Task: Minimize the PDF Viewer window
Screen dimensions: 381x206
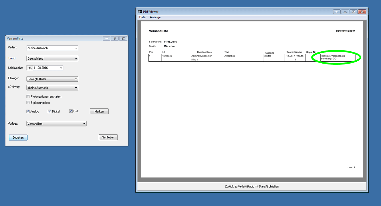Action: [345, 12]
